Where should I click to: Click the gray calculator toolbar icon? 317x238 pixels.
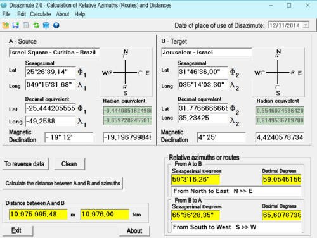coord(26,25)
